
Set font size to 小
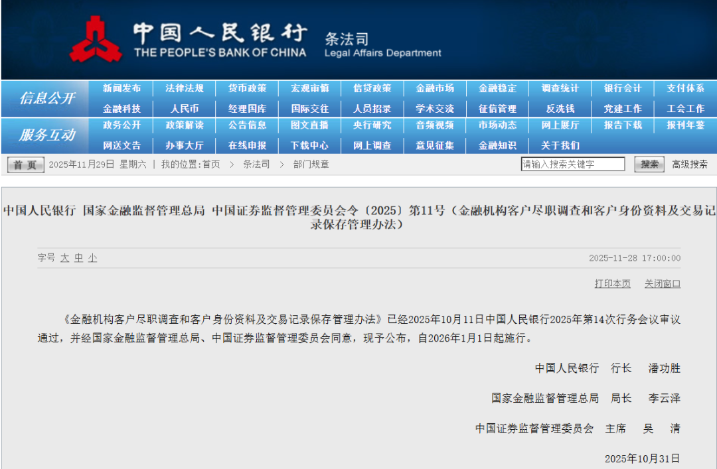(93, 258)
